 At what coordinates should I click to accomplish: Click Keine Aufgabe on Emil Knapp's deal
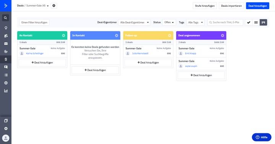pyautogui.click(x=217, y=48)
